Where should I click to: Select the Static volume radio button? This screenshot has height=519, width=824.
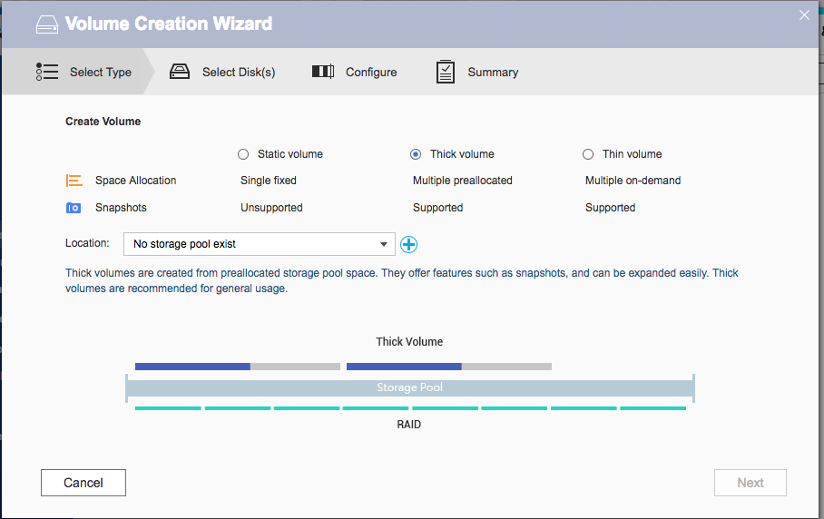[243, 154]
